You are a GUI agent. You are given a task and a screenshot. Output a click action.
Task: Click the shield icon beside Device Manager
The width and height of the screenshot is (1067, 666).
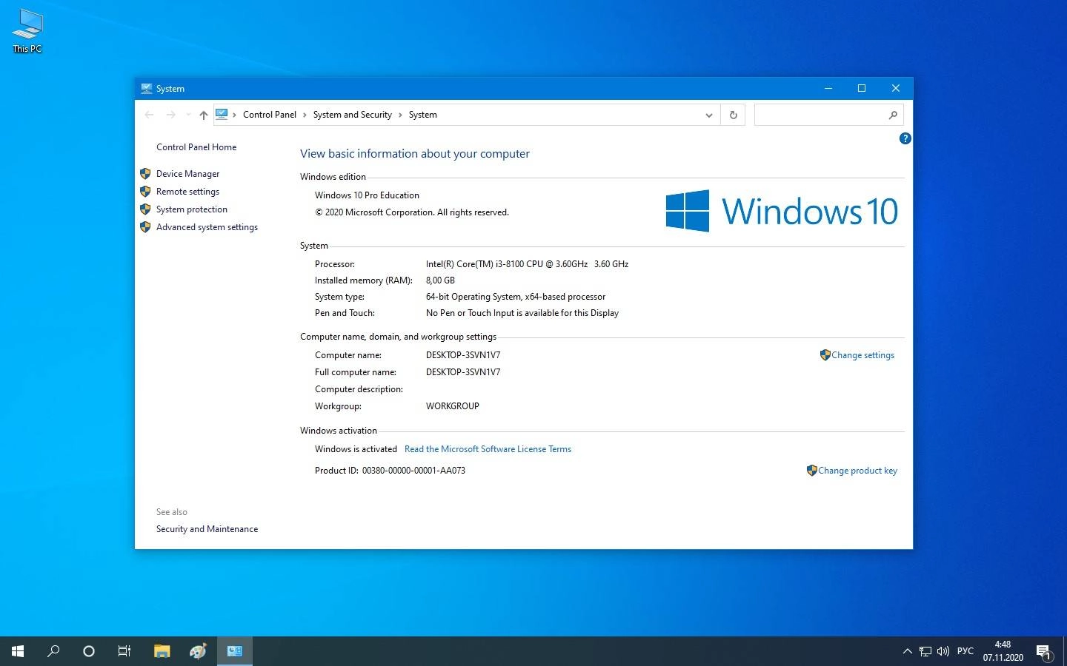point(145,174)
